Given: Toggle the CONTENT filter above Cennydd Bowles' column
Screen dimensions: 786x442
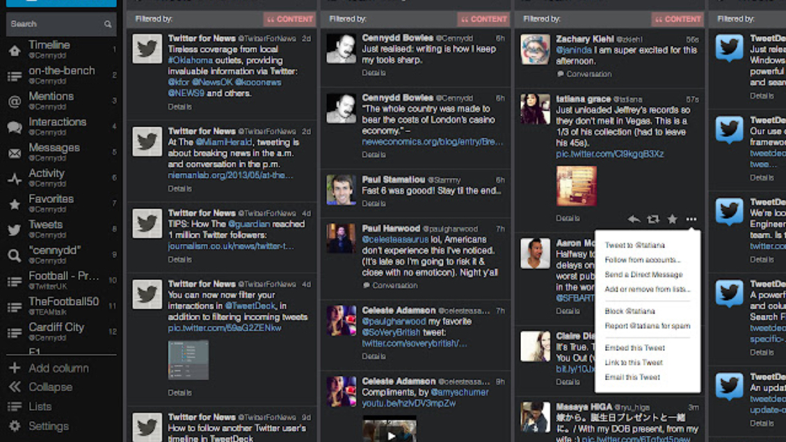Looking at the screenshot, I should click(x=483, y=19).
